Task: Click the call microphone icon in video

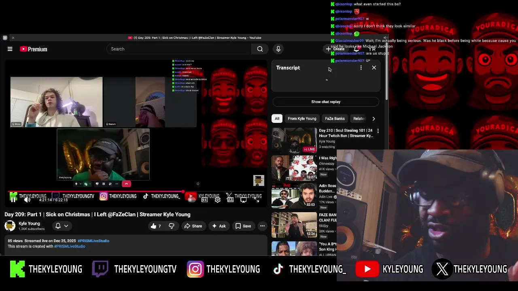Action: click(76, 184)
